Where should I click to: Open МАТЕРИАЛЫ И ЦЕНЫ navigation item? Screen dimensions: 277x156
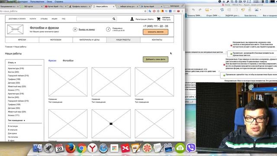tap(90, 40)
